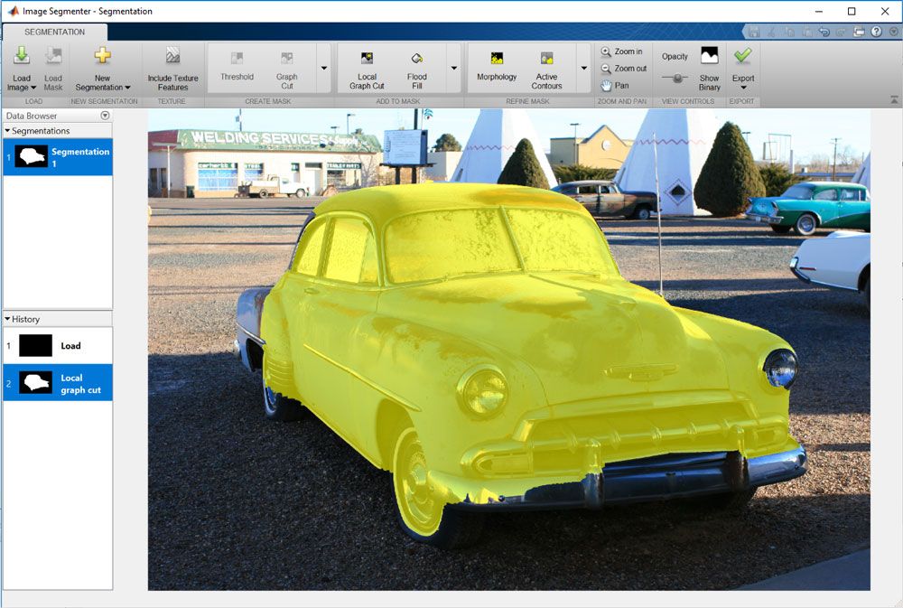Collapse the toolstrip with the up arrow
The image size is (903, 608).
(x=894, y=99)
